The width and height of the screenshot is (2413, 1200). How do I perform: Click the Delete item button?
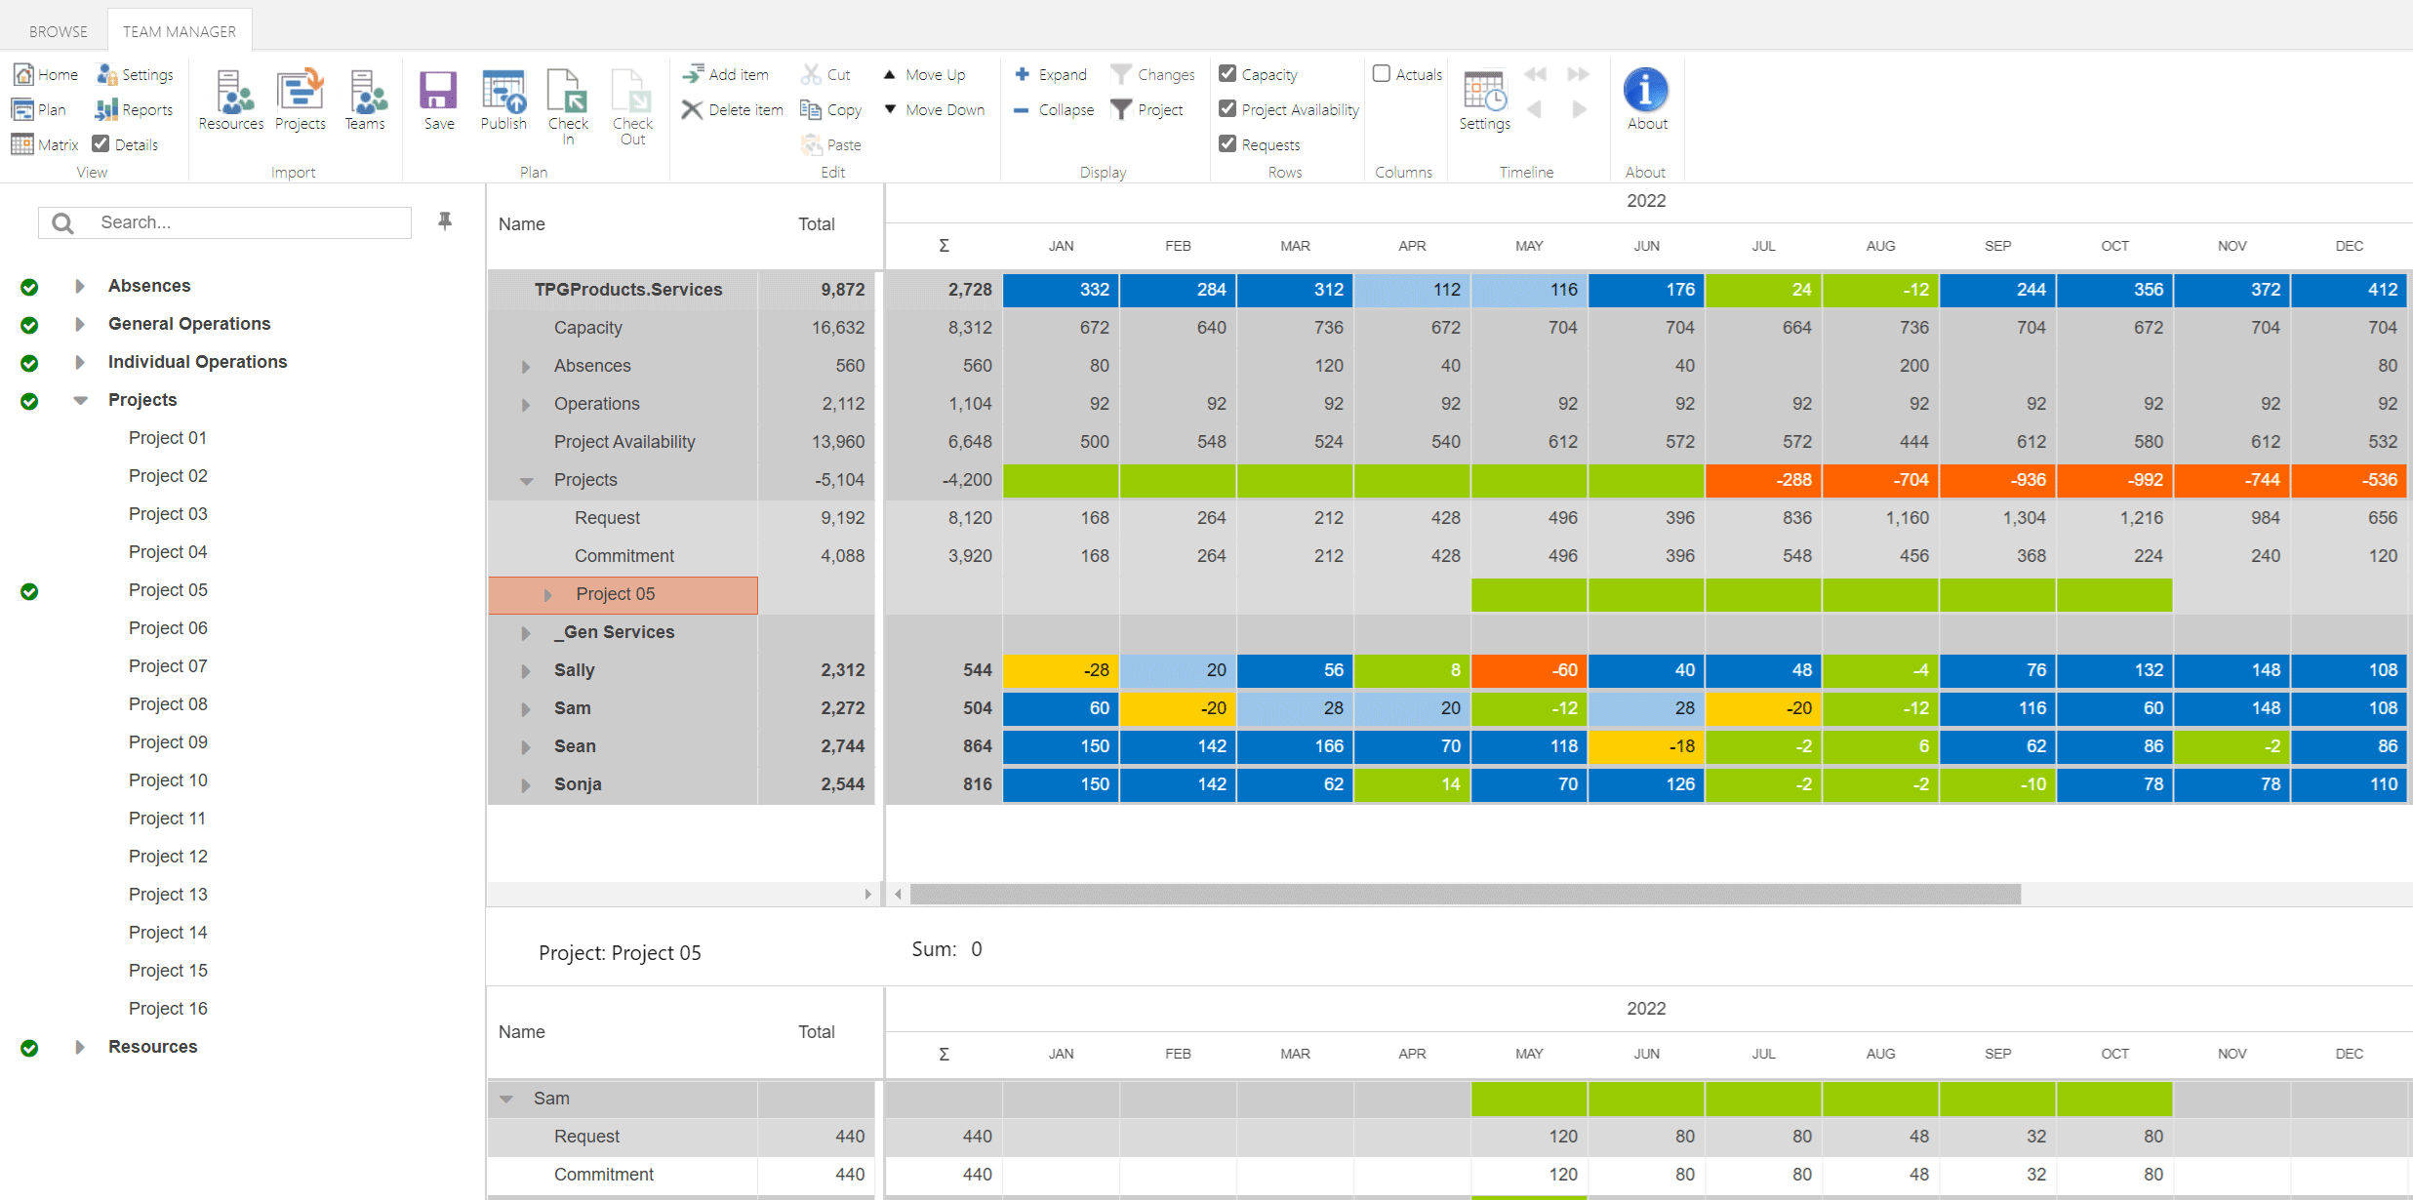point(731,109)
